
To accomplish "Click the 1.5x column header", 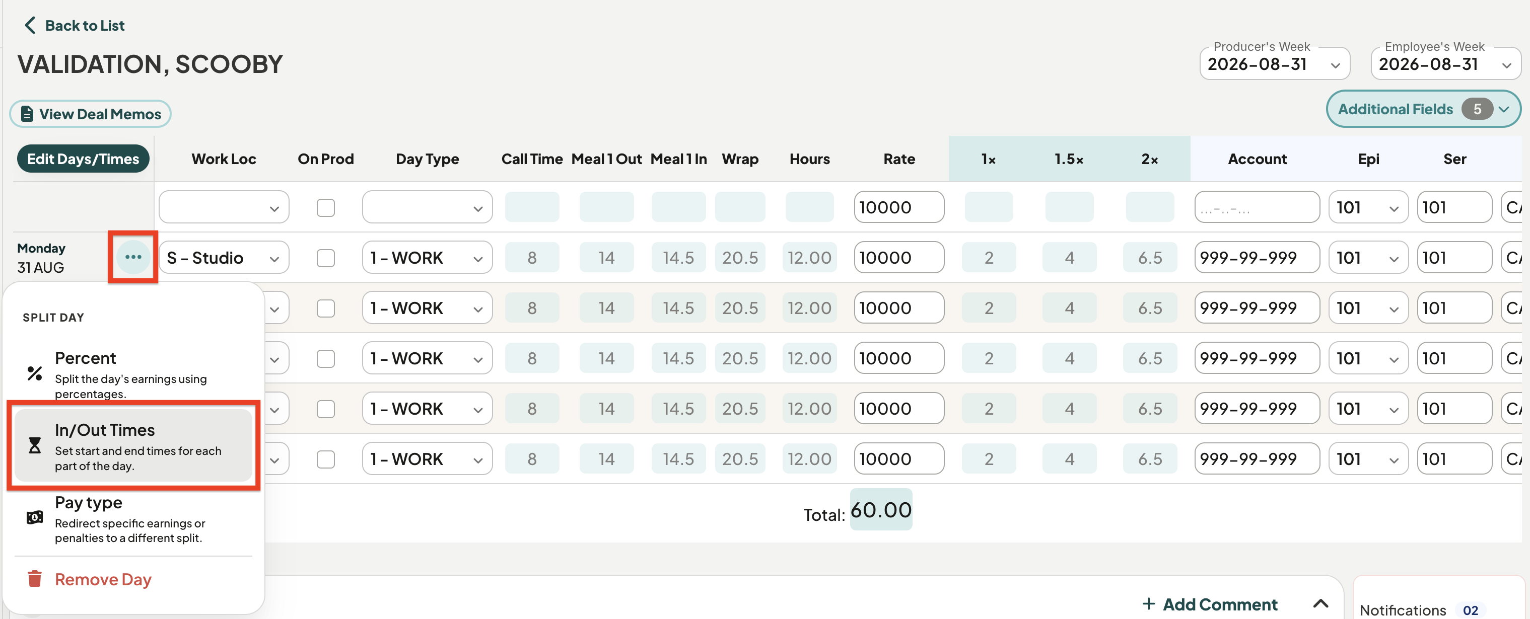I will pos(1069,159).
